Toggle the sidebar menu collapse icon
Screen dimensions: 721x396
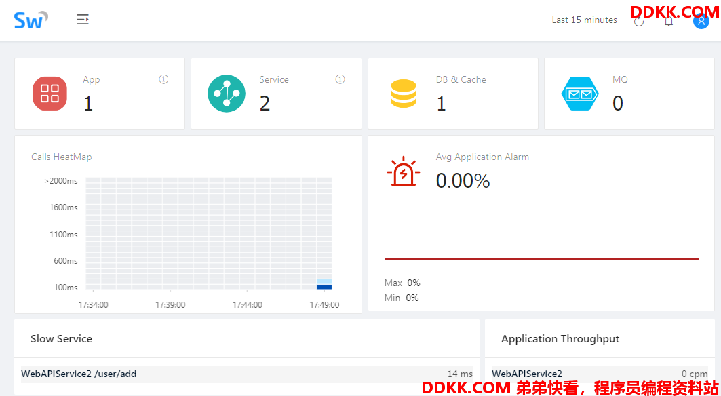click(x=83, y=19)
